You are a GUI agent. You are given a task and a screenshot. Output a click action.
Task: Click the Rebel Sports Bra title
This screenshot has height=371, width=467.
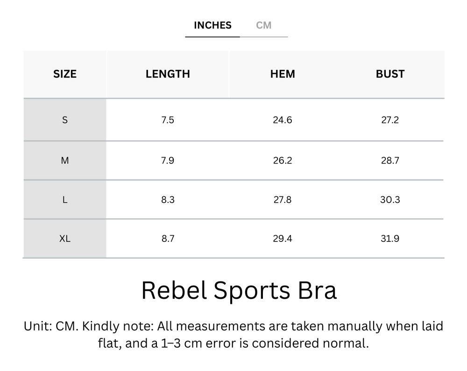239,291
